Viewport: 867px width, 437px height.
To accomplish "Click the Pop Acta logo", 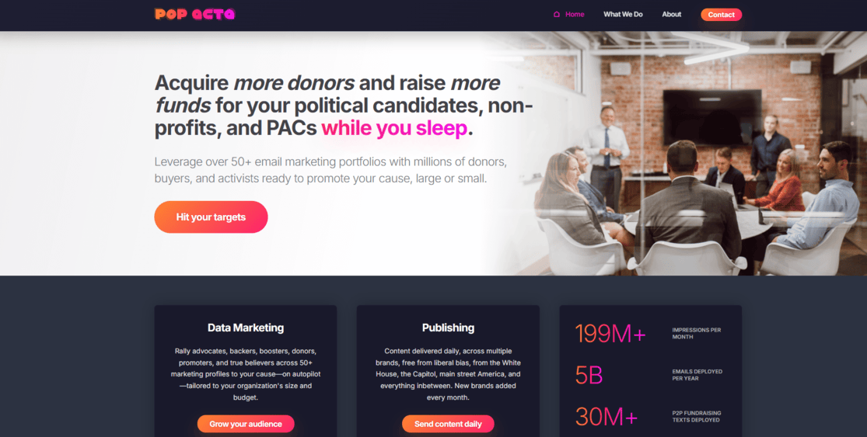I will [x=194, y=14].
